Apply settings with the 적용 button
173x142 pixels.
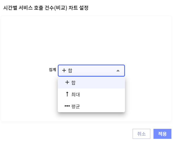click(x=162, y=134)
